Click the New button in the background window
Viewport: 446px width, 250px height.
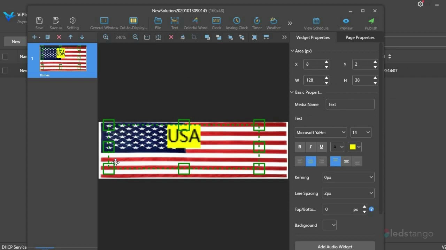[16, 41]
